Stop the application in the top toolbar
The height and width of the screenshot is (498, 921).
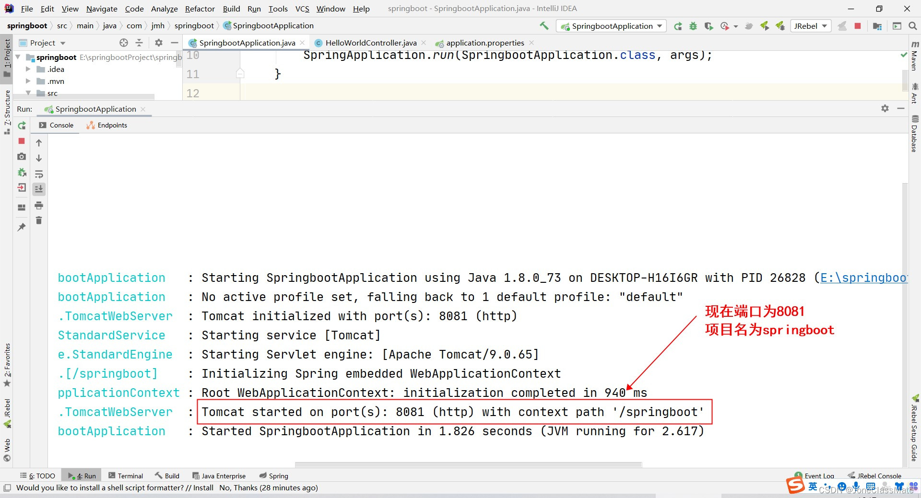858,26
